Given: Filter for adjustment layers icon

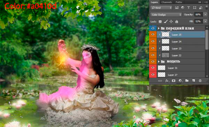Looking at the screenshot, I should pyautogui.click(x=183, y=8).
